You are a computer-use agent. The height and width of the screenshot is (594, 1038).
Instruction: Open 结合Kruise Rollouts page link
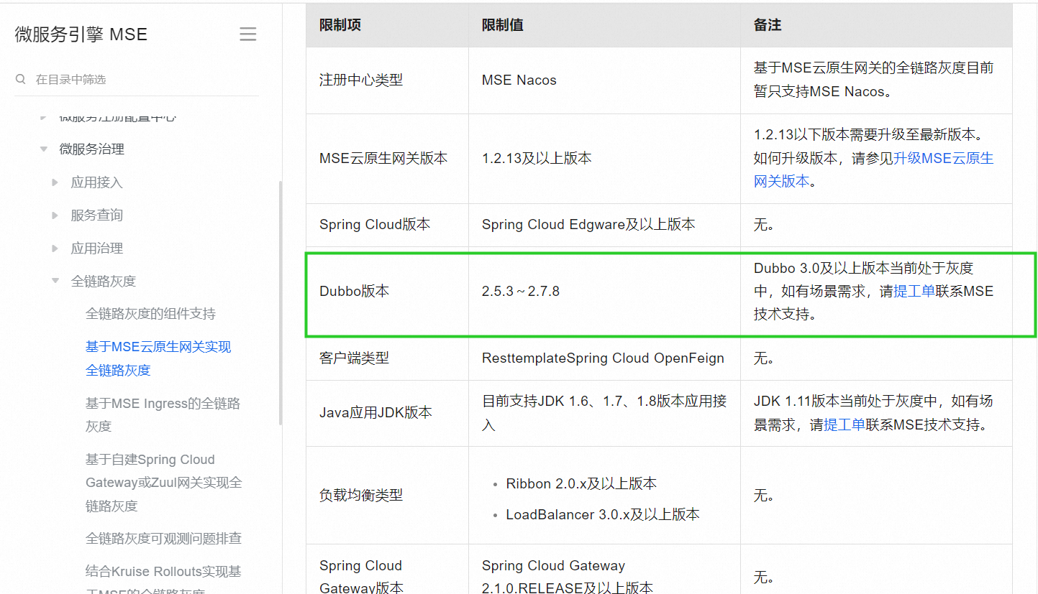(x=163, y=580)
